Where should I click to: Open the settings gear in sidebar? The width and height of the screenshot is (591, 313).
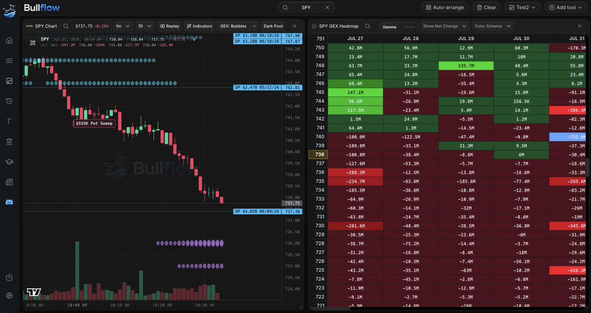(x=9, y=296)
